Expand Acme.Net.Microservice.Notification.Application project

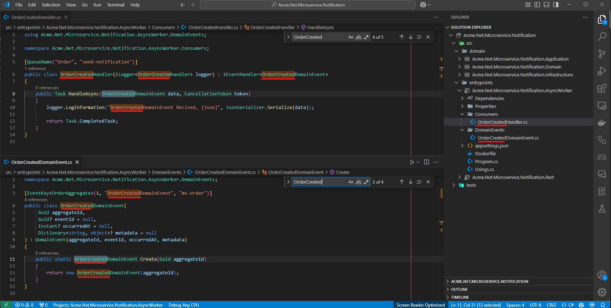click(x=459, y=59)
